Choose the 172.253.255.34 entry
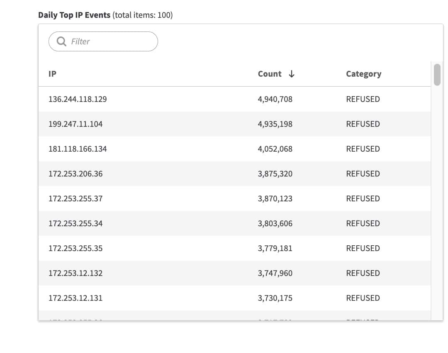Image resolution: width=448 pixels, height=353 pixels. 75,223
